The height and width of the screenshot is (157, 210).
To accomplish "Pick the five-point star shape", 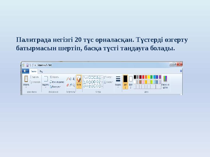I will click(90, 86).
